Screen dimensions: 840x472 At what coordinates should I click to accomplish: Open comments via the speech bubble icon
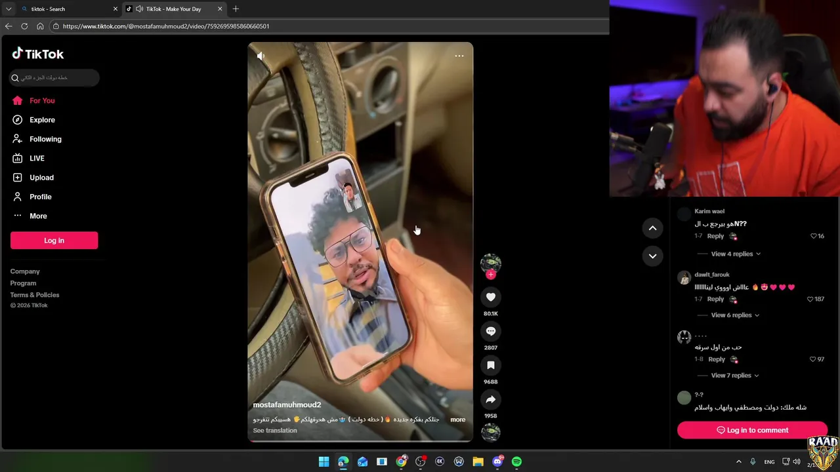click(x=491, y=331)
